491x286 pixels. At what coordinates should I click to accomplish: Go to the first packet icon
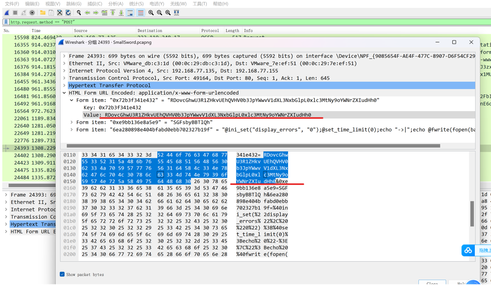(113, 13)
